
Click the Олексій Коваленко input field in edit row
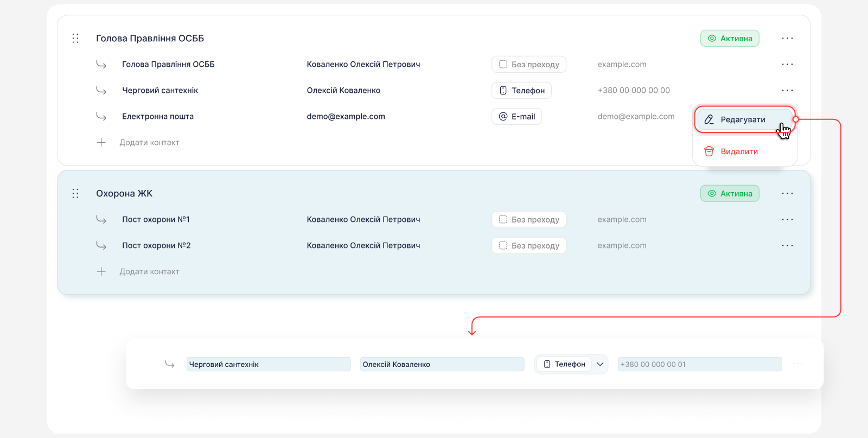coord(442,364)
